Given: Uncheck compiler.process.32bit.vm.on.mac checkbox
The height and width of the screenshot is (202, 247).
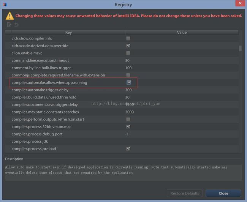Looking at the screenshot, I should pyautogui.click(x=128, y=126).
